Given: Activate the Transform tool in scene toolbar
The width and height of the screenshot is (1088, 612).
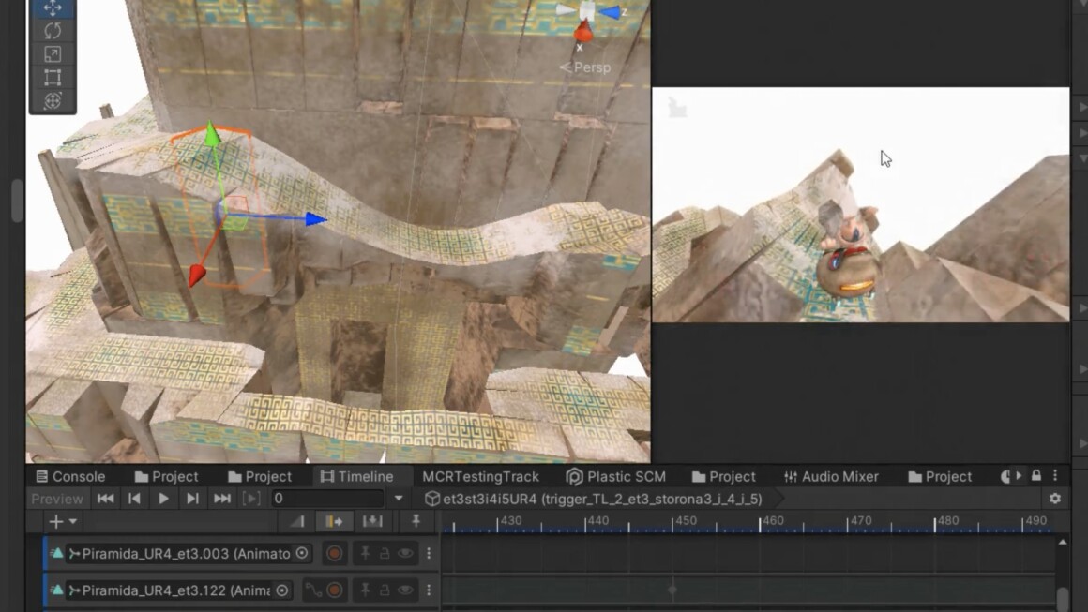Looking at the screenshot, I should tap(53, 101).
